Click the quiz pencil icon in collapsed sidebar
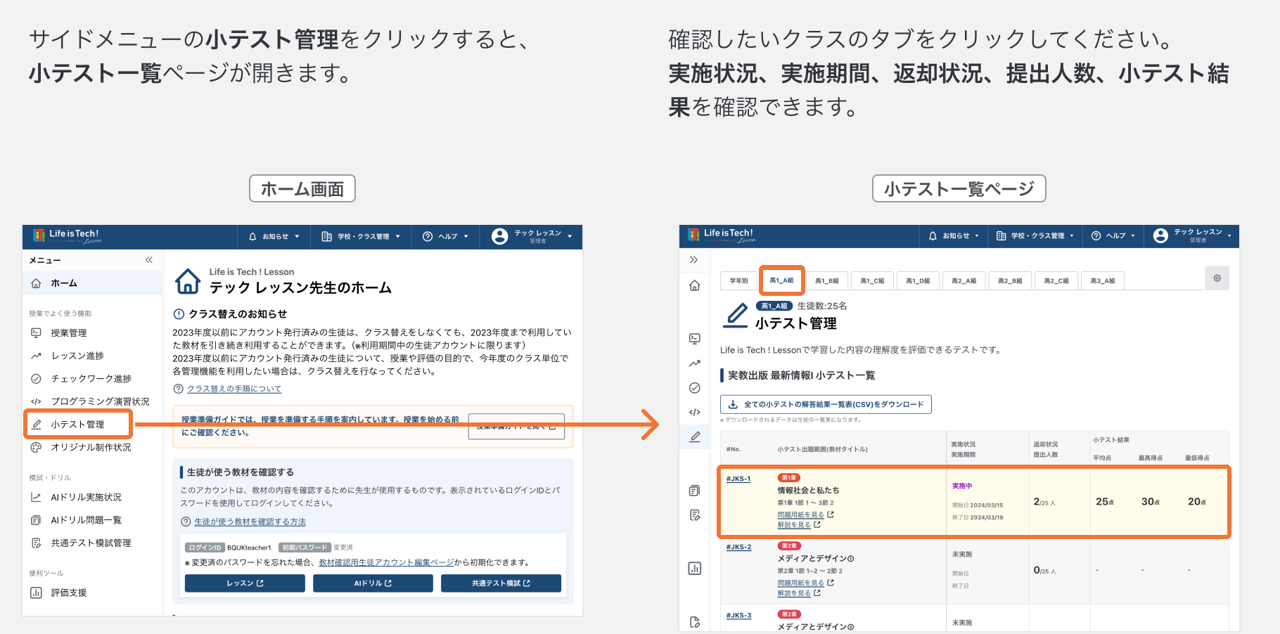 click(x=695, y=436)
